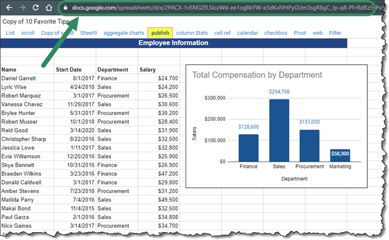Screen dimensions: 389x240
Task: Go to the column Stats tab
Action: tap(191, 33)
